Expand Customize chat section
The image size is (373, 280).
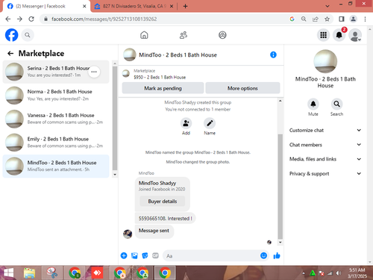point(325,130)
